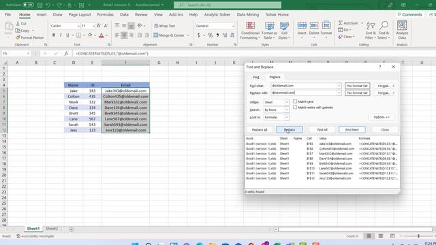This screenshot has width=436, height=245.
Task: Click the Find Next button
Action: pyautogui.click(x=352, y=130)
